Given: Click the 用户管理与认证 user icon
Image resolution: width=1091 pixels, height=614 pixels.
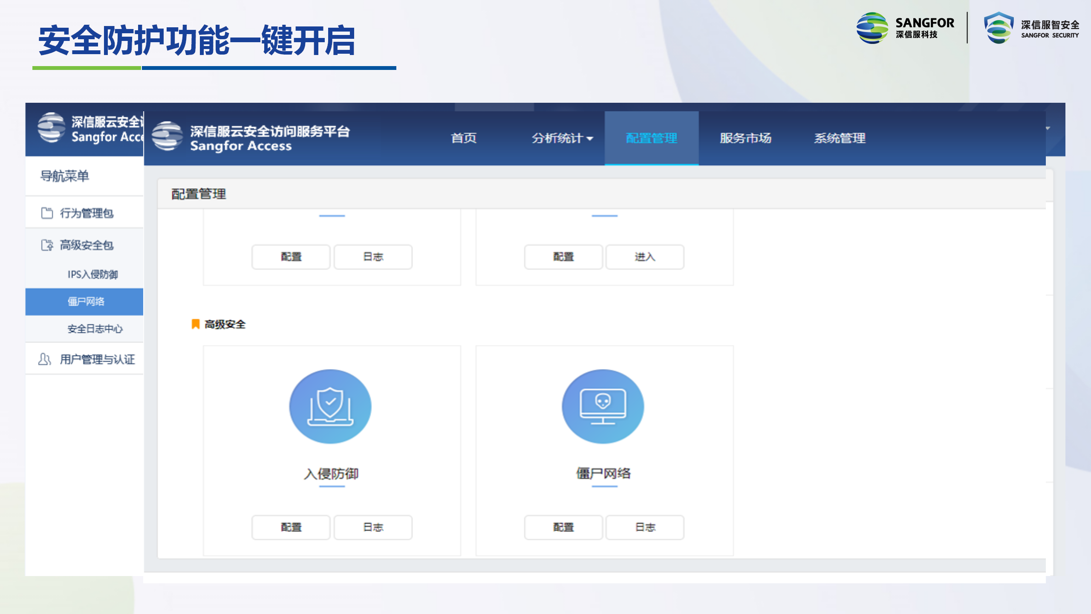Looking at the screenshot, I should (x=44, y=359).
